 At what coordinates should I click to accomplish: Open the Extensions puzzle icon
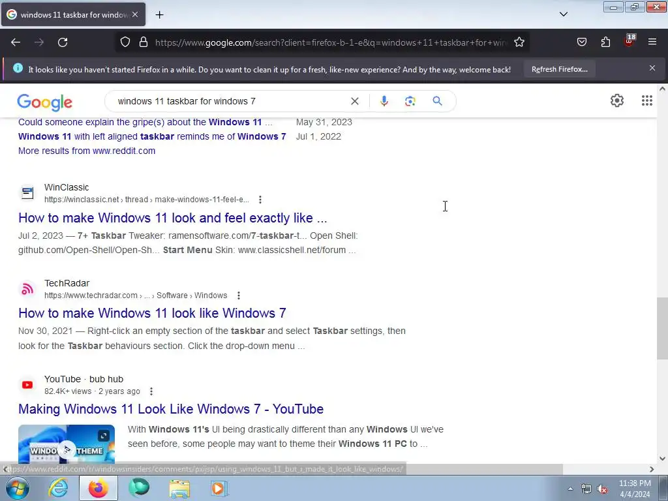[x=605, y=42]
